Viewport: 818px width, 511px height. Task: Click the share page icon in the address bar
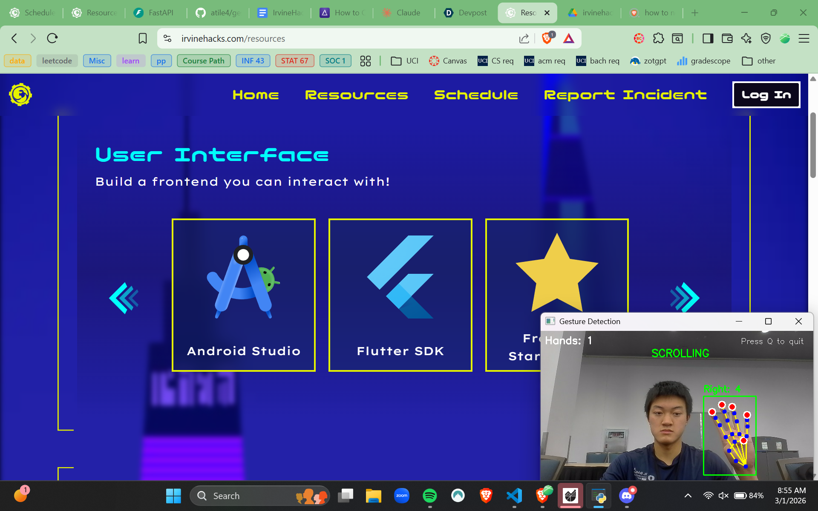[524, 39]
